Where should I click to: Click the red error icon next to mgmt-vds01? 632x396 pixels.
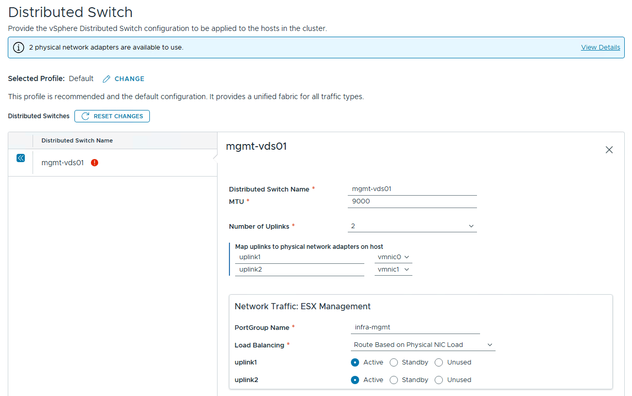click(95, 163)
